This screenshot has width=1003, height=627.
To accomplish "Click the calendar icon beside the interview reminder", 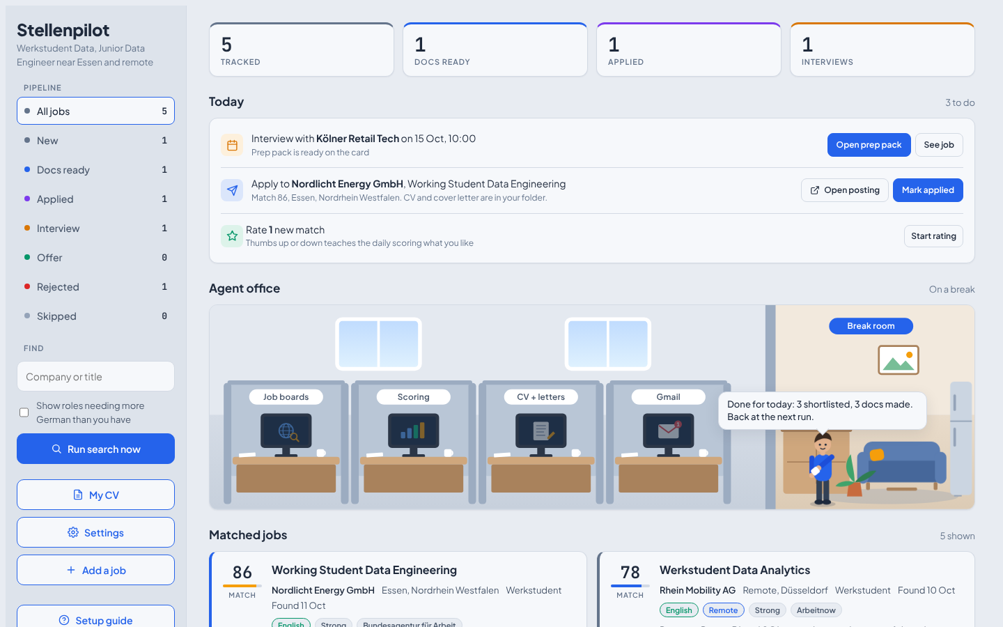I will [232, 145].
